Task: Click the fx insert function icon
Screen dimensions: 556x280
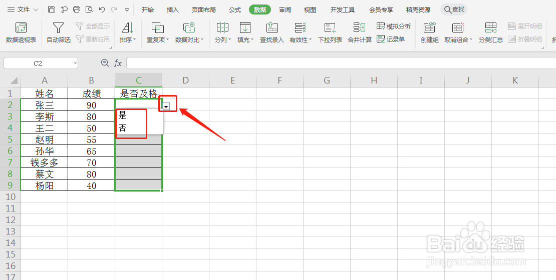Action: (118, 63)
